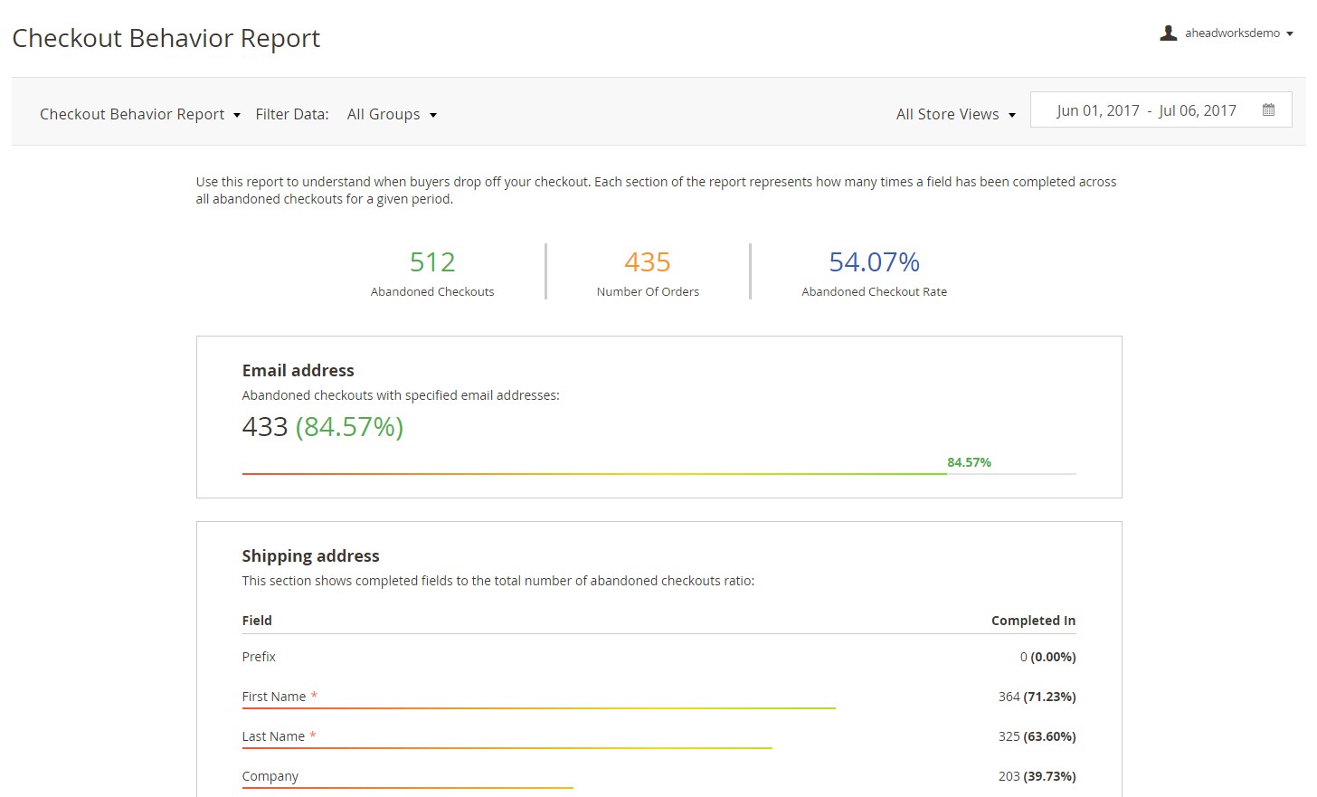The width and height of the screenshot is (1317, 797).
Task: Open the calendar icon in date range
Action: coord(1268,110)
